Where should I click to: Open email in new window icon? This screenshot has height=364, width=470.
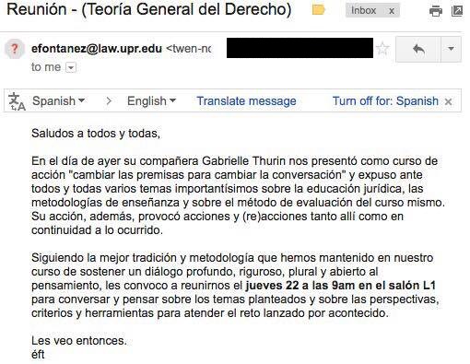(x=457, y=11)
